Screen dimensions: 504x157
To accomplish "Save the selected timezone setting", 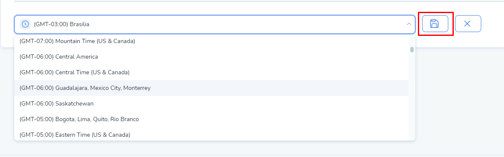I will (435, 24).
